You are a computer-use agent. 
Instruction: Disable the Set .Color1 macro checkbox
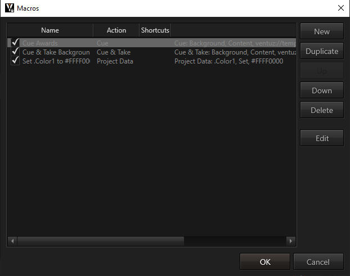tap(15, 61)
